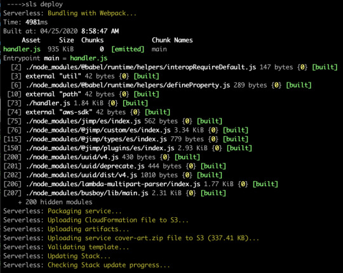The width and height of the screenshot is (343, 273).
Task: Click the '+ 200 hidden modules' text
Action: click(55, 202)
